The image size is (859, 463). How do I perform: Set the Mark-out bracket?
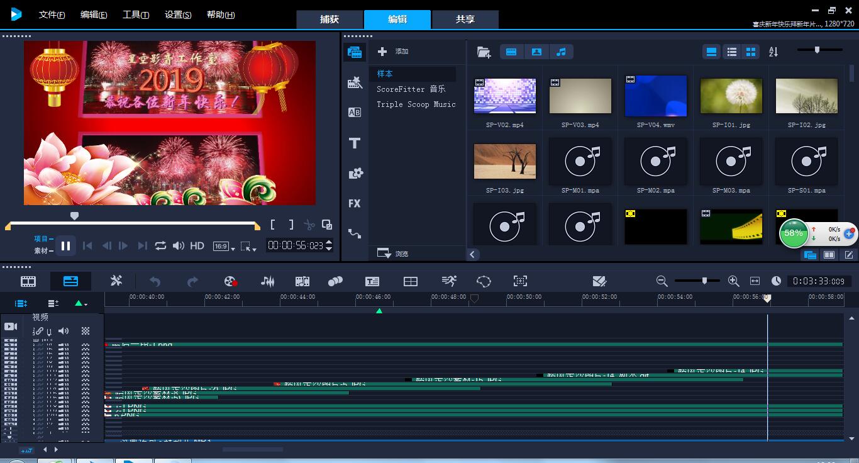point(291,225)
